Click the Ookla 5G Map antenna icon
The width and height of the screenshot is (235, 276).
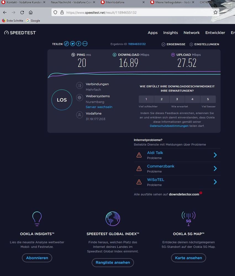click(x=188, y=219)
